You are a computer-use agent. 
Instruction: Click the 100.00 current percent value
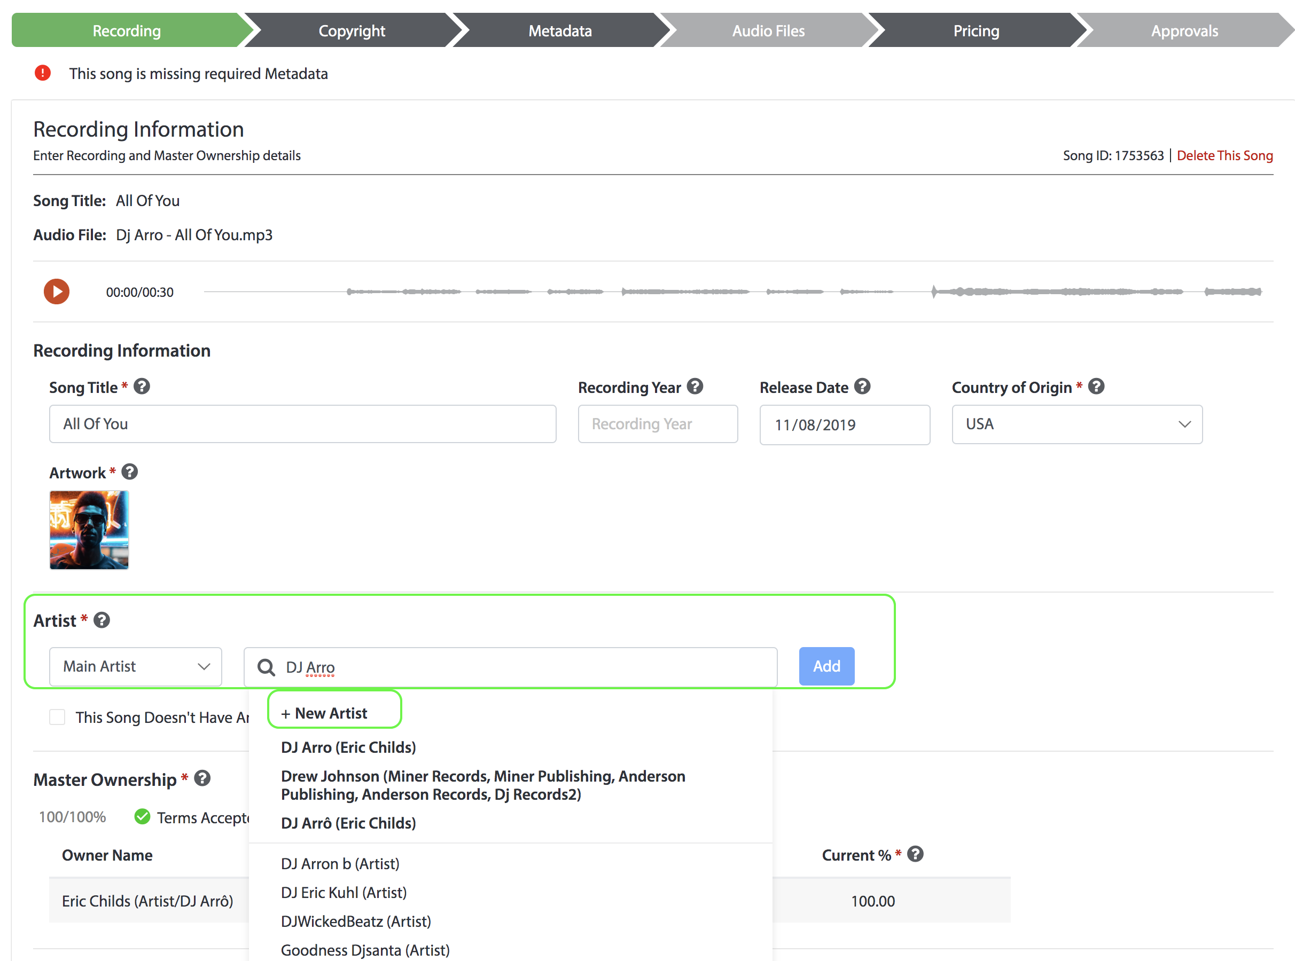click(872, 901)
